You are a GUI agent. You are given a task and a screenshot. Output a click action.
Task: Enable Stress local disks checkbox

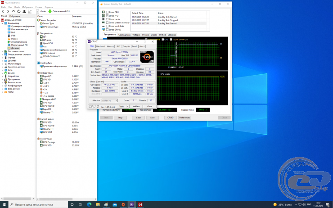pos(107,26)
